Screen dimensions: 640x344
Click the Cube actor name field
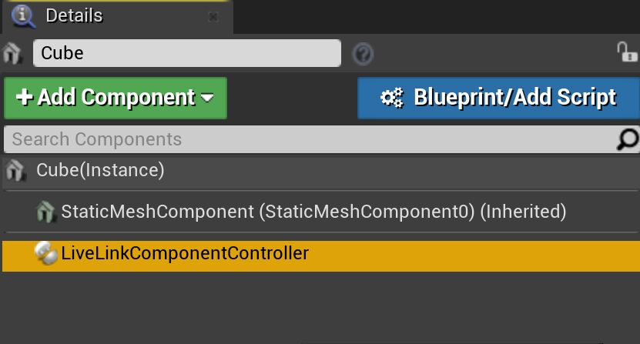(186, 53)
